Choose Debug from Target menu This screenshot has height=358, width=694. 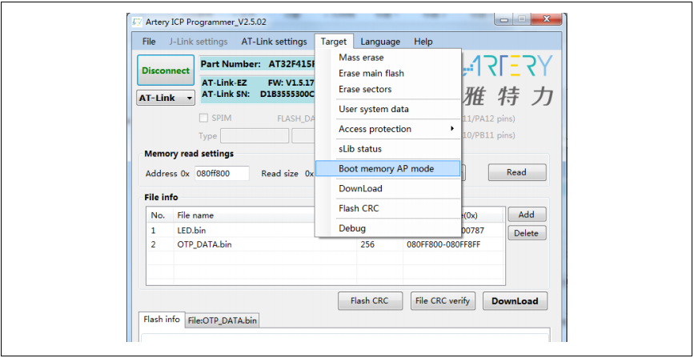coord(387,228)
